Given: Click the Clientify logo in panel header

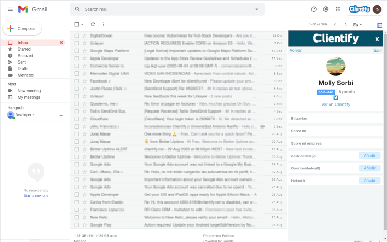Looking at the screenshot, I should [x=336, y=38].
